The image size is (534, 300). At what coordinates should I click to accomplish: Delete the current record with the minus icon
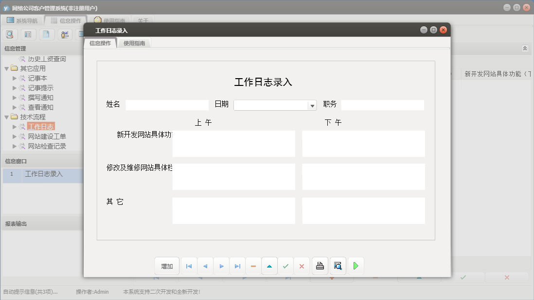[253, 266]
